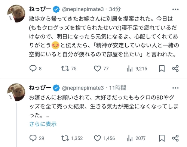Open the second tweet's bear profile avatar
This screenshot has width=187, height=147.
(16, 93)
